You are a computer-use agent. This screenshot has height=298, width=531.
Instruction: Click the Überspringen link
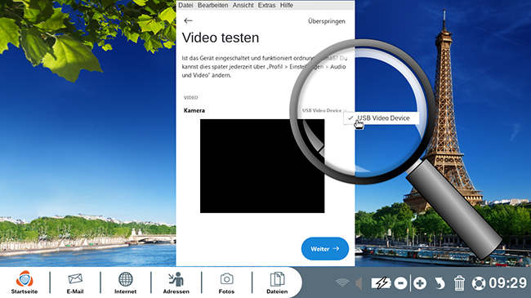tap(327, 21)
